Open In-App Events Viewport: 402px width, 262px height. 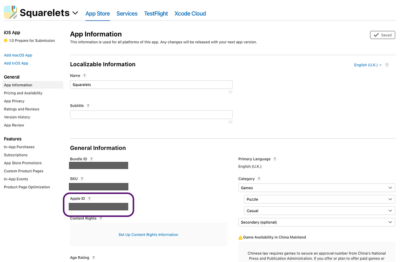(x=16, y=179)
